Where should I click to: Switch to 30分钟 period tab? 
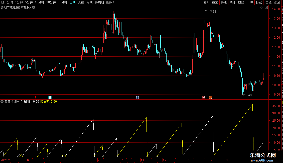[51, 2]
